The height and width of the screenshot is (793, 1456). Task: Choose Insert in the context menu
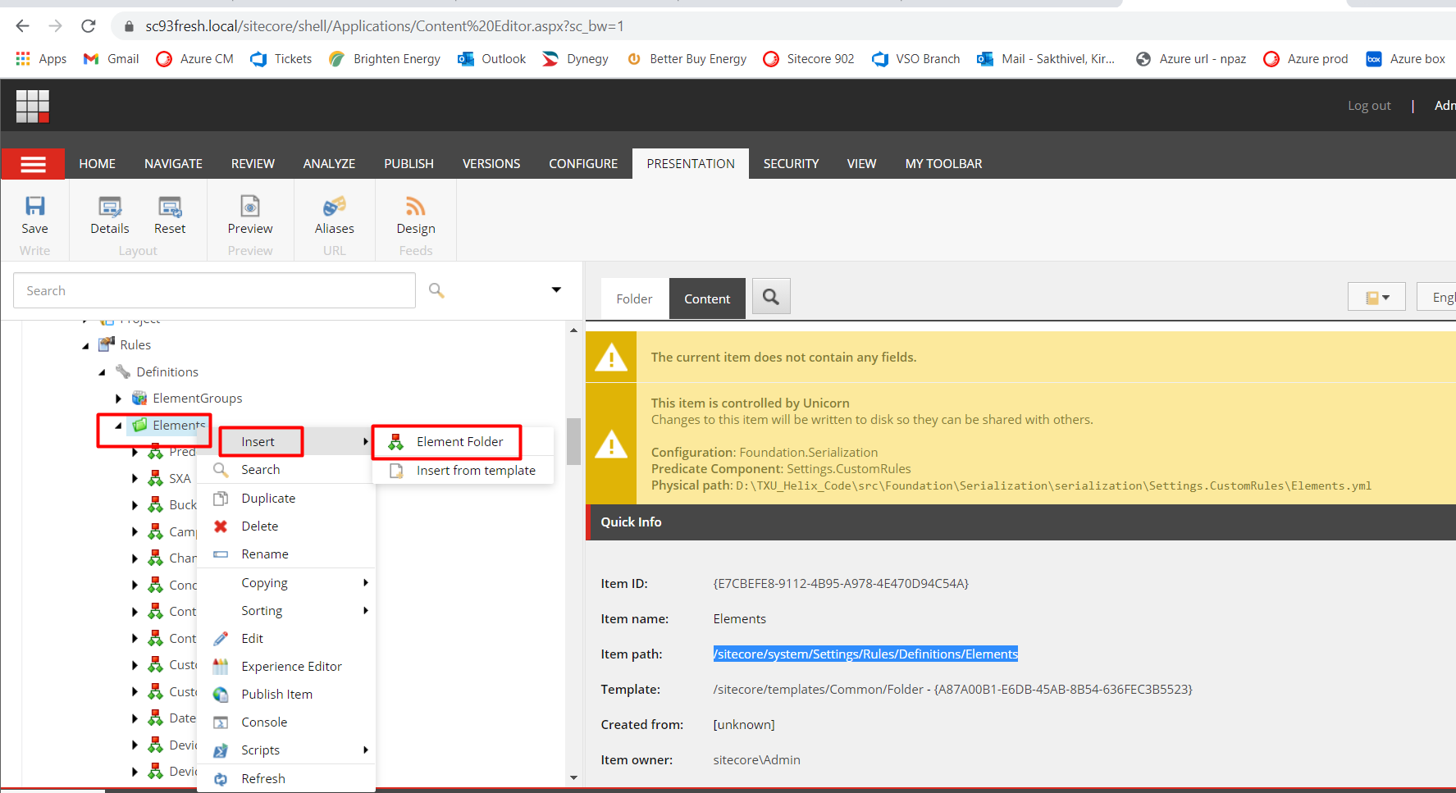pyautogui.click(x=286, y=442)
